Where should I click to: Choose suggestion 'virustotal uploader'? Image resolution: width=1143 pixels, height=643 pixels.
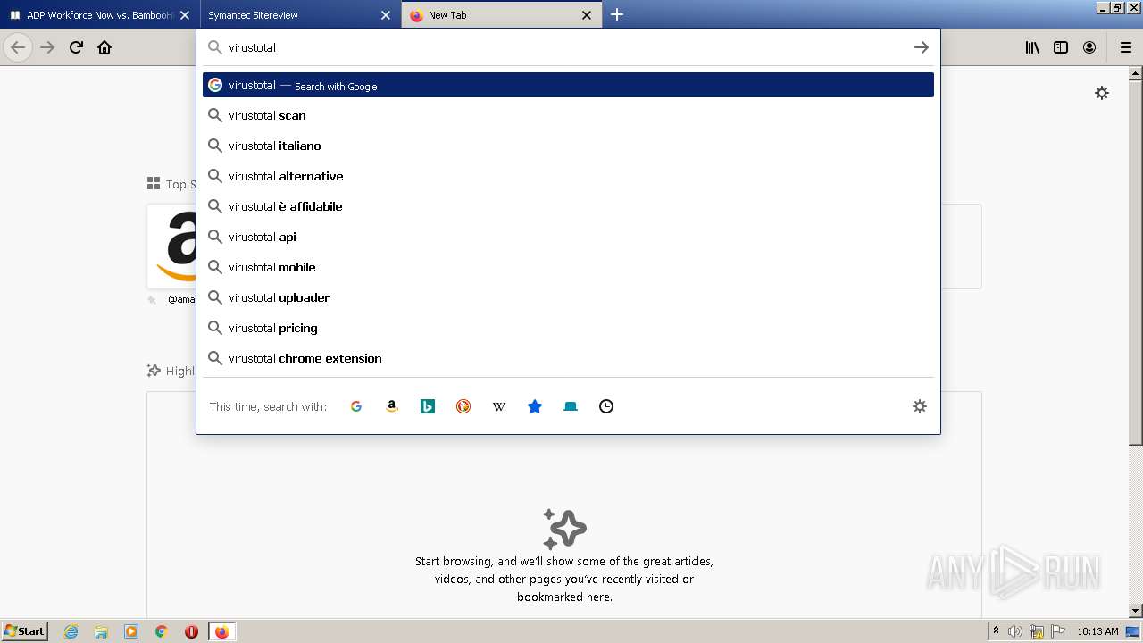tap(568, 297)
